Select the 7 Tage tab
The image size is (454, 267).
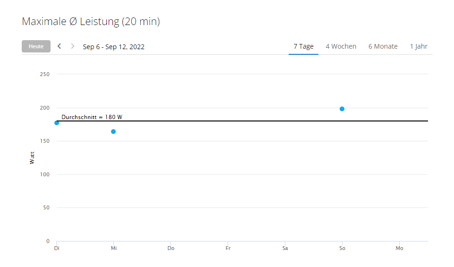(303, 46)
